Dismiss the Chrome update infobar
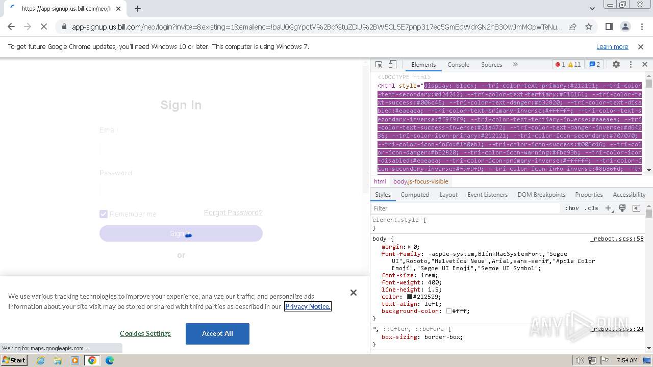The width and height of the screenshot is (653, 367). point(641,47)
